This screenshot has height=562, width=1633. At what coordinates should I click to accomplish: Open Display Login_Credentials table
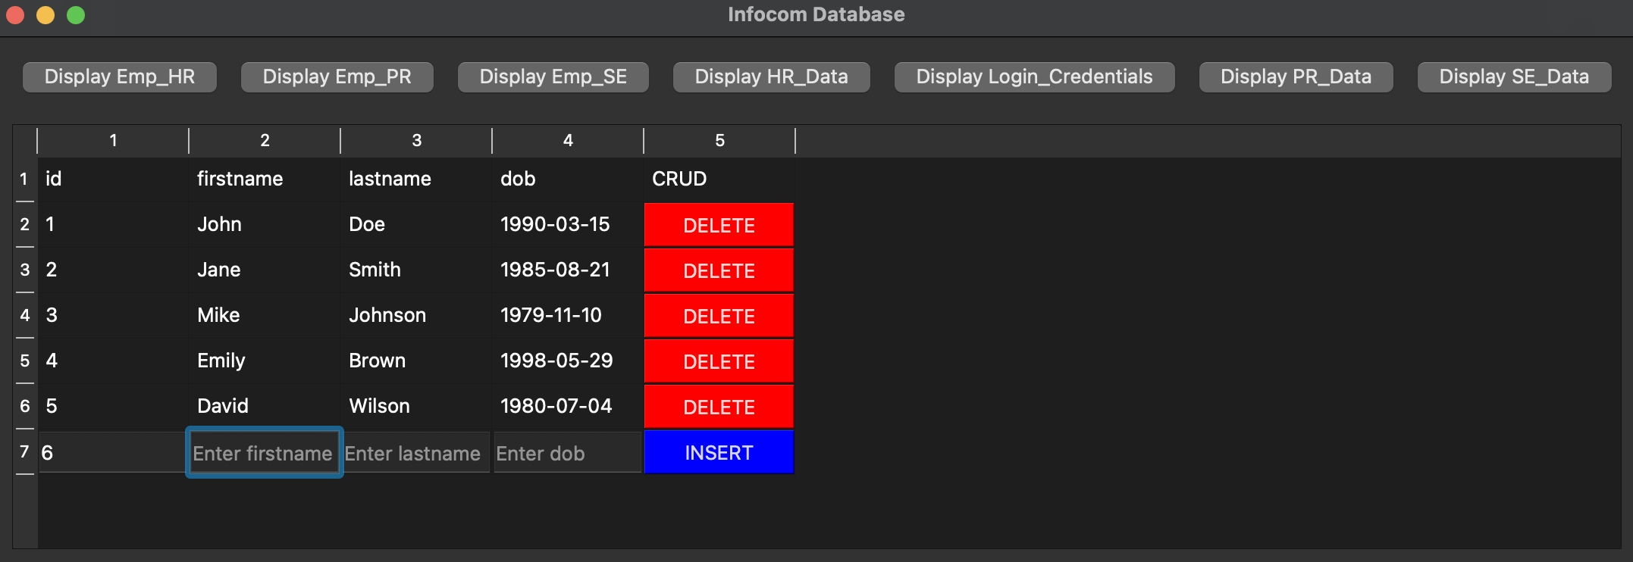(1035, 77)
